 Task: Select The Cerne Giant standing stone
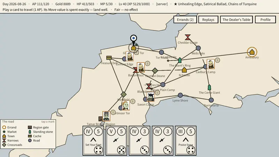coord(210,87)
